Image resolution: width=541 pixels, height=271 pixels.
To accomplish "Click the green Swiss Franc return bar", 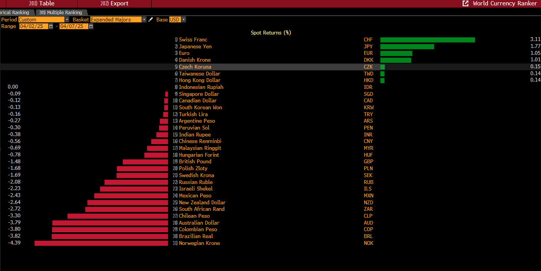I will 428,40.
